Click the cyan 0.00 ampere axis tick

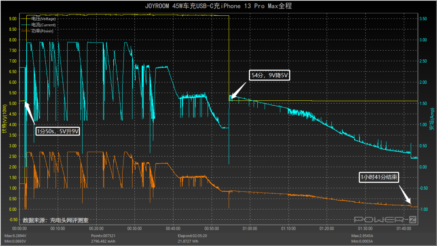(x=423, y=167)
